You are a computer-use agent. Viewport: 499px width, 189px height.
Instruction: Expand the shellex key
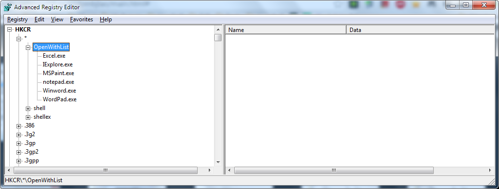click(28, 117)
